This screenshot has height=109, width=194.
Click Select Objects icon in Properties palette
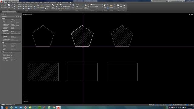coord(18,16)
